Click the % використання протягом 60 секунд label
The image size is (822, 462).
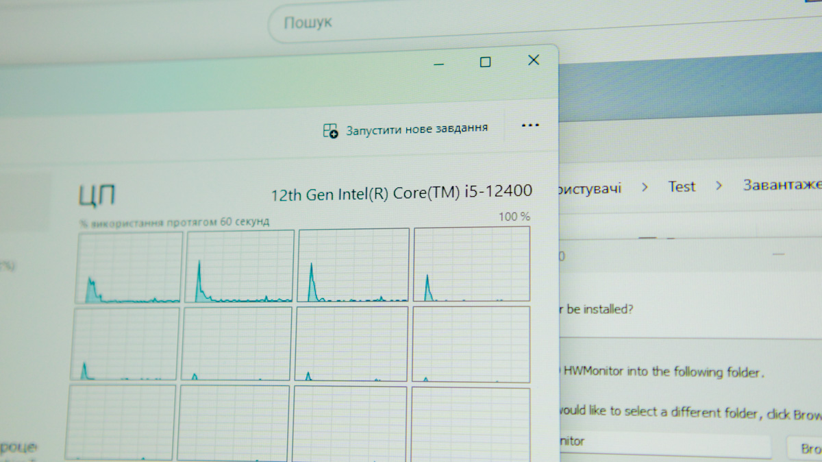pyautogui.click(x=174, y=222)
